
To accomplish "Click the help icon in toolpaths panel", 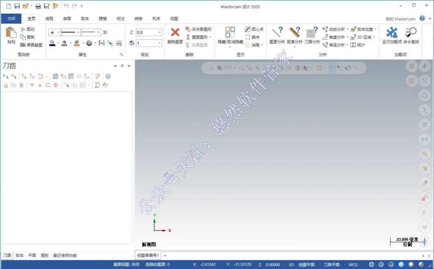I will click(x=108, y=76).
